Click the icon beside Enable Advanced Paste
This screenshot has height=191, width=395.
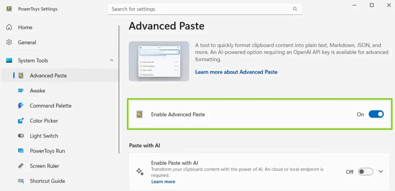(140, 115)
